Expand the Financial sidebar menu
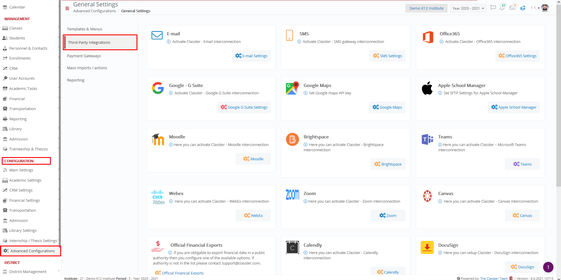The width and height of the screenshot is (561, 280). pos(30,99)
